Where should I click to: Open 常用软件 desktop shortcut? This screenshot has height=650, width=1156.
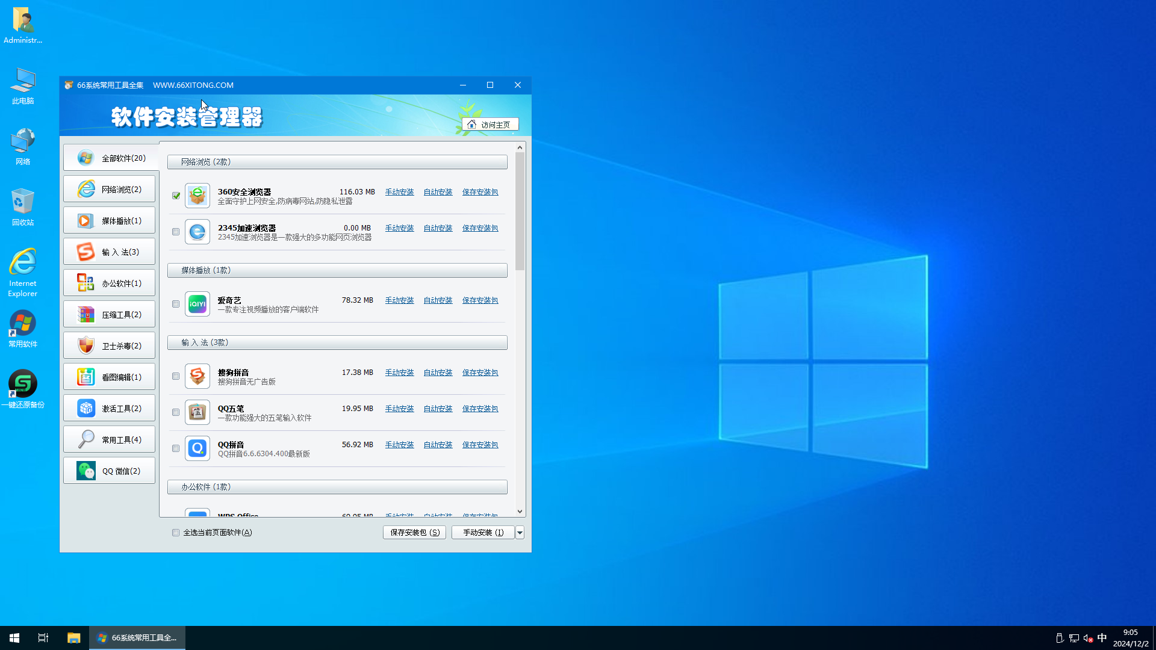(23, 329)
